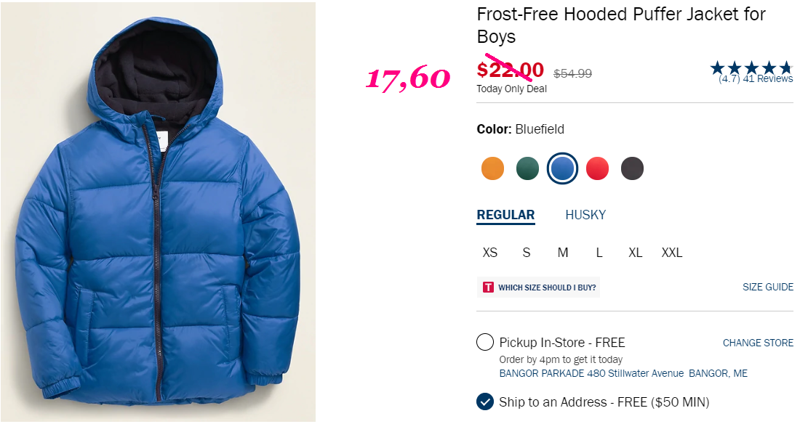Select the dark gray color swatch

[x=632, y=168]
